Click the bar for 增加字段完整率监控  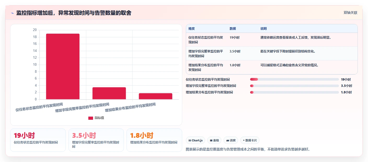109,93
